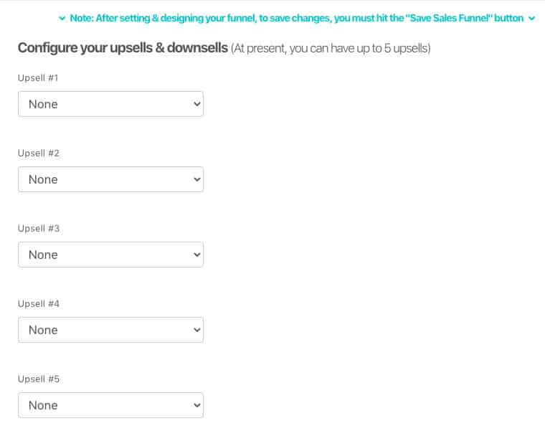The image size is (545, 441).
Task: Click the "Upsell #5" field label
Action: 38,379
